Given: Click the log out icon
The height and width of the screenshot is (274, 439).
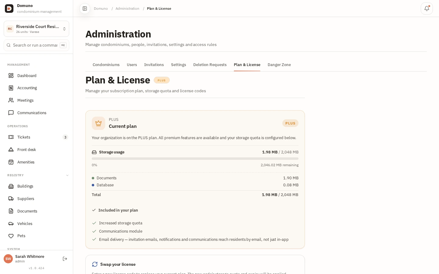Looking at the screenshot, I should click(65, 259).
